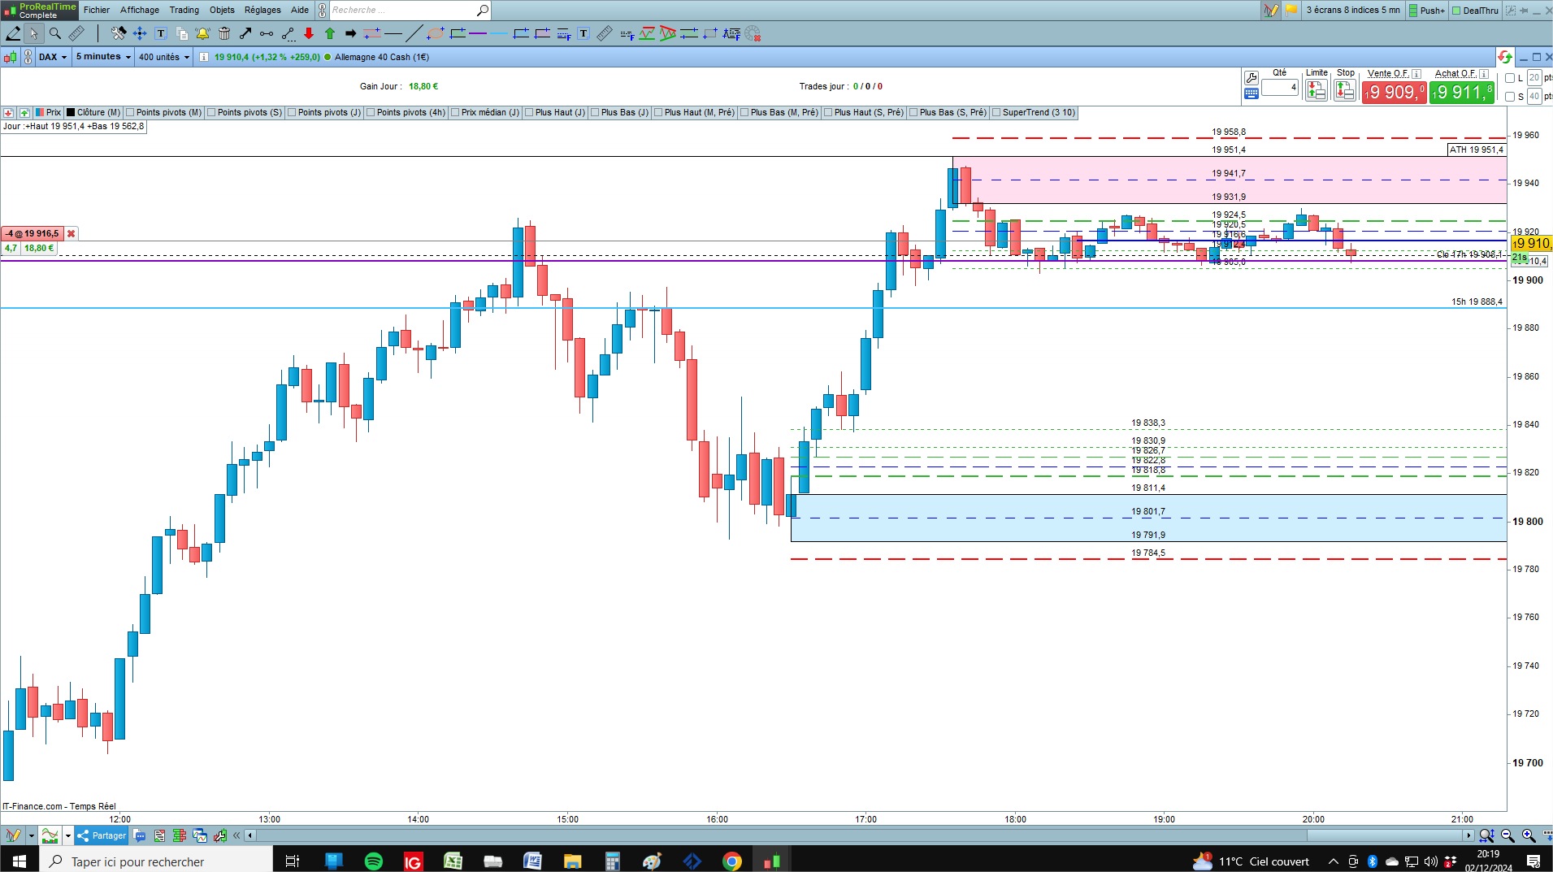Tick the L limit points checkbox
This screenshot has width=1553, height=872.
[x=1510, y=78]
